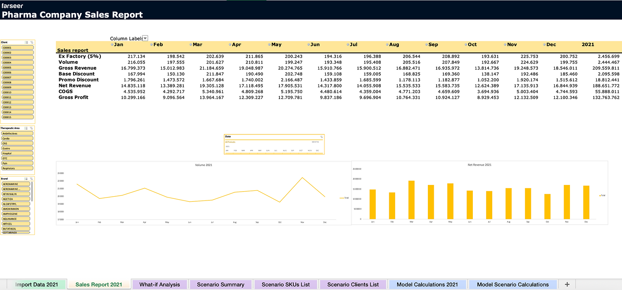Open the Column Labels filter dropdown
The height and width of the screenshot is (290, 622).
[x=145, y=38]
